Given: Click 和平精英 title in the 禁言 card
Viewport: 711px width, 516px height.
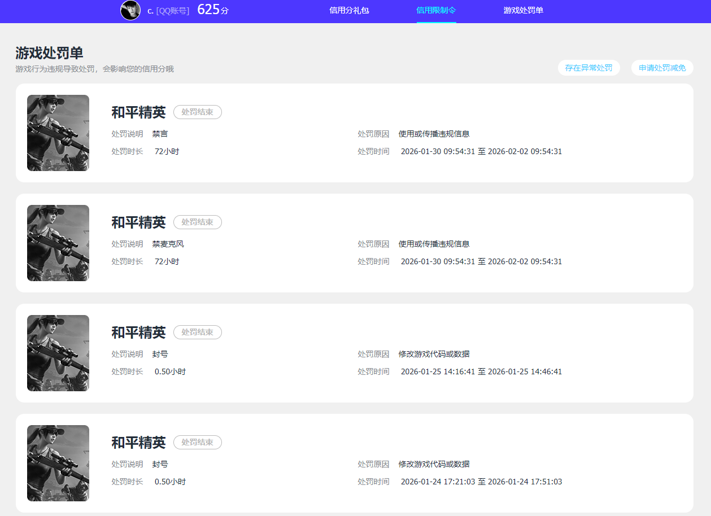Looking at the screenshot, I should (x=138, y=112).
